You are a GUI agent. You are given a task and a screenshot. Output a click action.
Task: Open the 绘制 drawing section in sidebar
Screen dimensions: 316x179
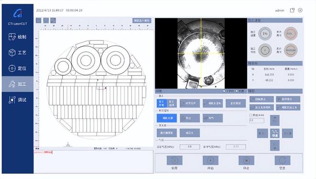[x=18, y=37]
